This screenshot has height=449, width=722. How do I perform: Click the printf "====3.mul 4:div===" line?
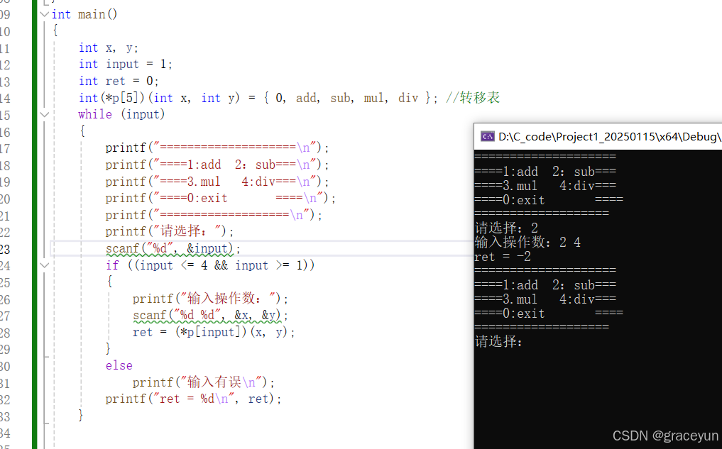(217, 182)
